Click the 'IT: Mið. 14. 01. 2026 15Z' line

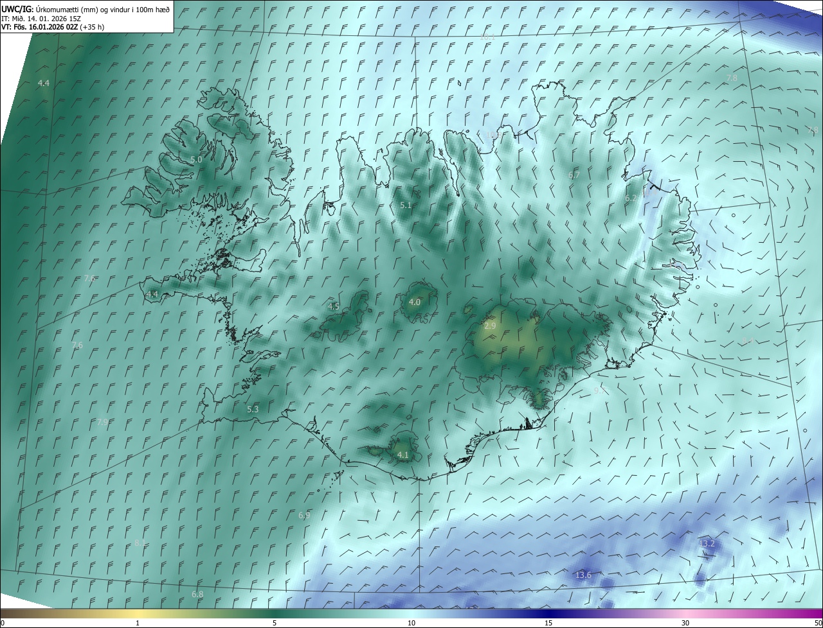coord(41,18)
